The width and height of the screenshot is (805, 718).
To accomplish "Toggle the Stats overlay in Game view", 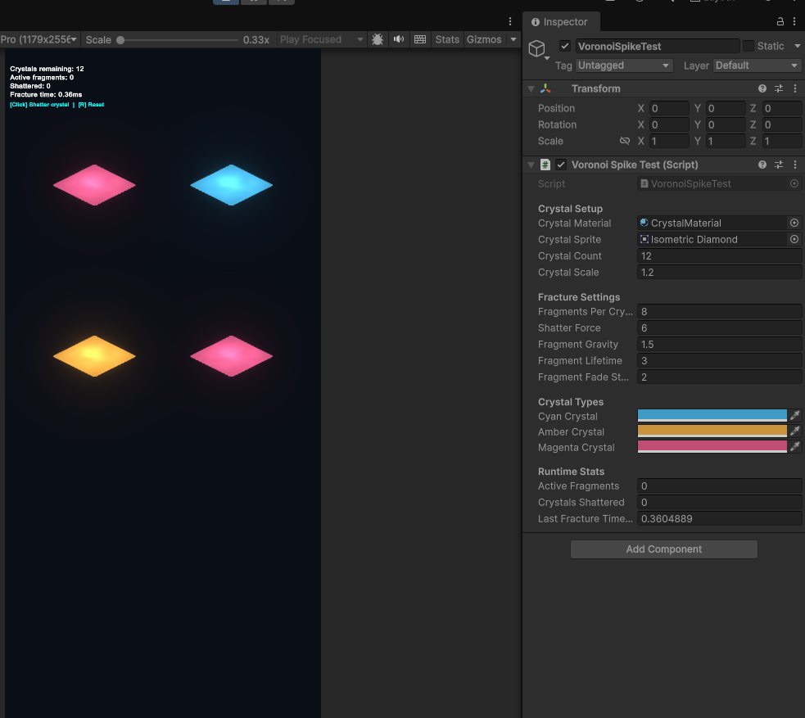I will pos(447,39).
